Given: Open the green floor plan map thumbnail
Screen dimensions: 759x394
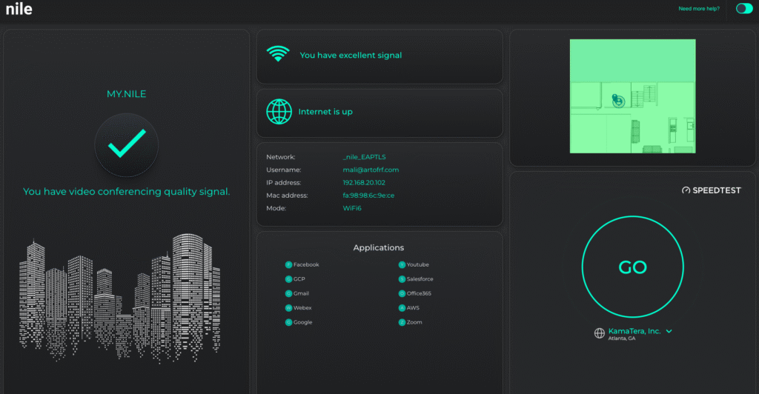Looking at the screenshot, I should (633, 96).
